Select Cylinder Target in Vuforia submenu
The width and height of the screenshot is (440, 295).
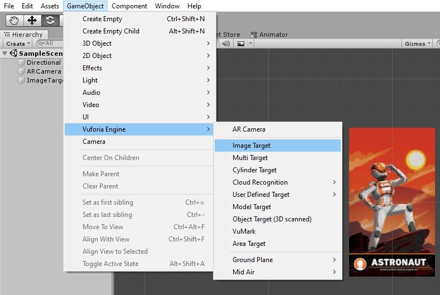(x=278, y=170)
